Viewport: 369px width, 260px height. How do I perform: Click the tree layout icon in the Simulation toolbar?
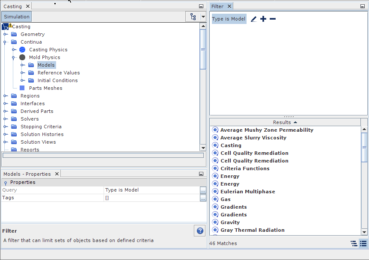click(x=193, y=17)
